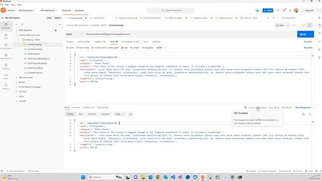Open the Save Response dropdown
The image size is (322, 181).
pyautogui.click(x=304, y=108)
